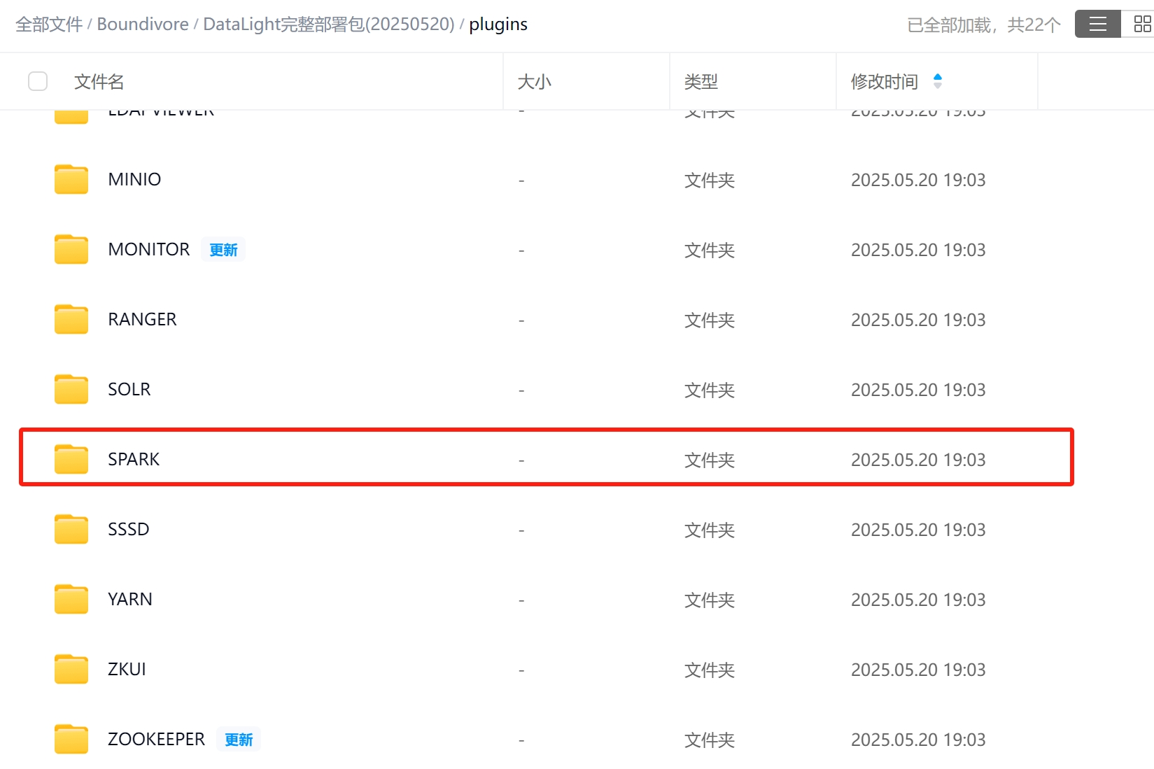Sort files by 文件名 column

click(x=99, y=81)
